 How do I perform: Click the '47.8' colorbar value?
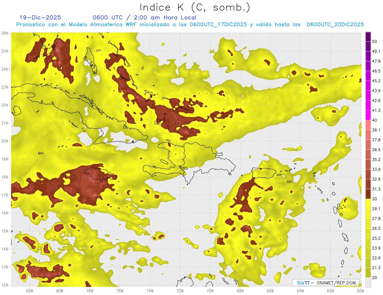[x=376, y=61]
